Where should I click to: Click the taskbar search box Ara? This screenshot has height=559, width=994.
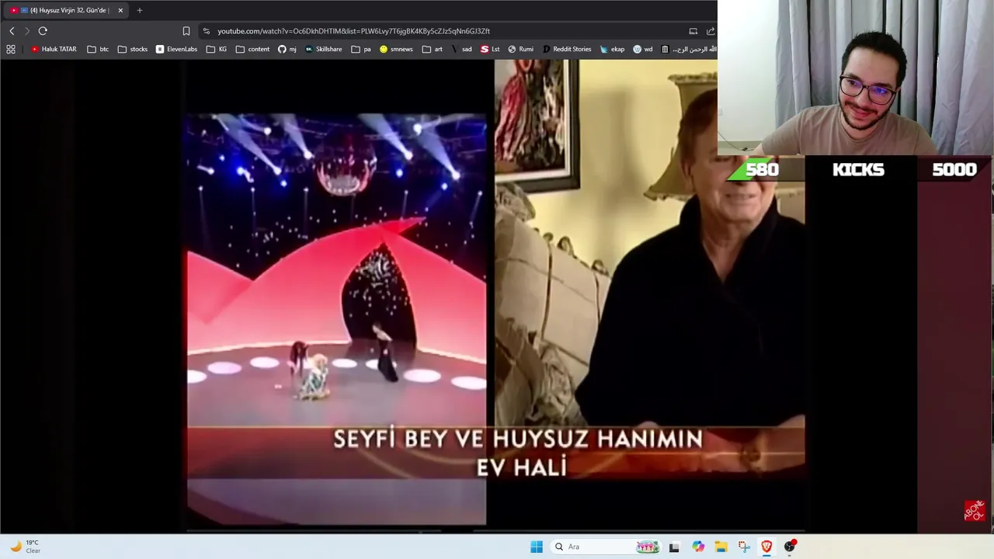tap(606, 547)
